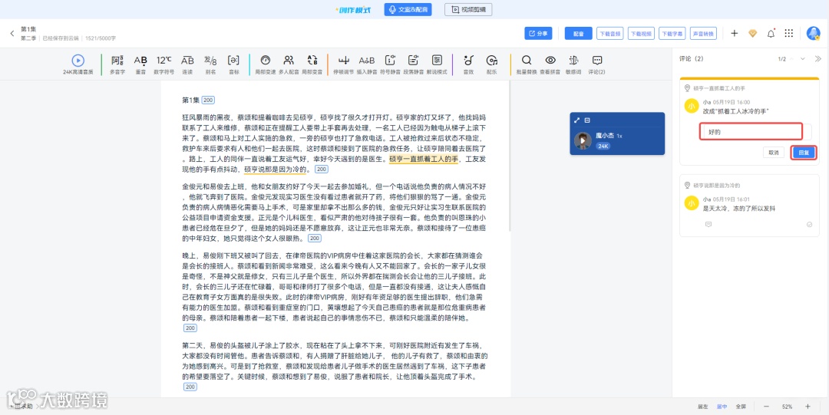Zoom in with the plus button at bottom
The height and width of the screenshot is (415, 829).
(x=808, y=407)
